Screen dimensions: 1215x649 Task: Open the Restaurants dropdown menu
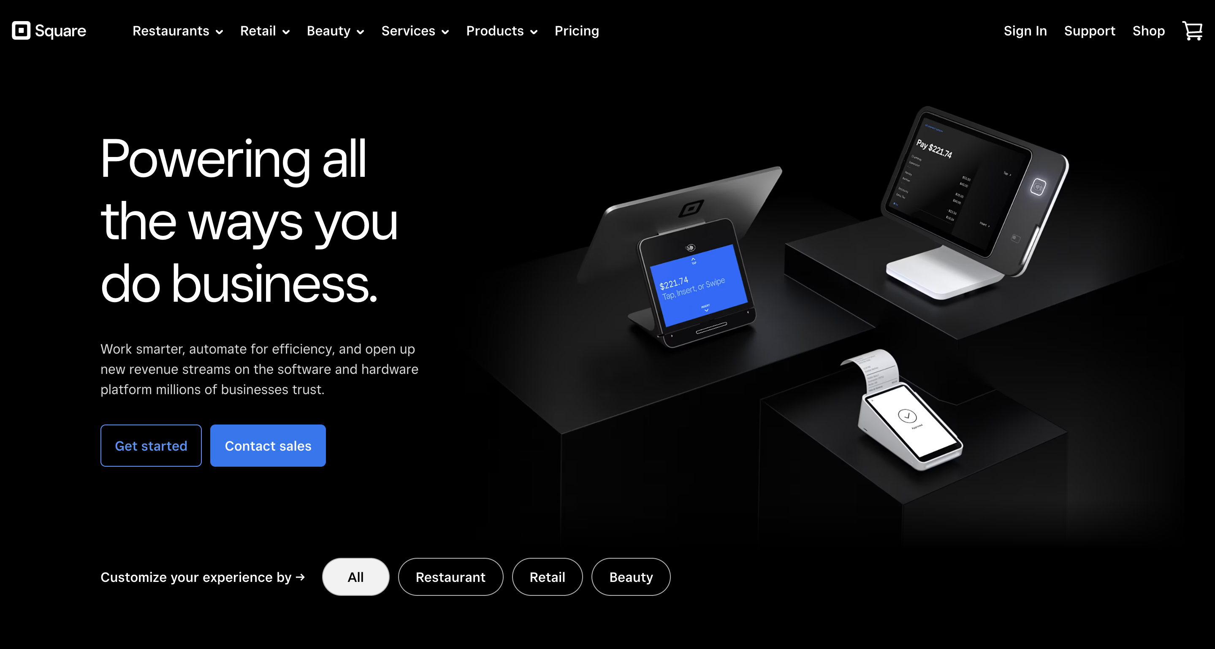tap(177, 31)
